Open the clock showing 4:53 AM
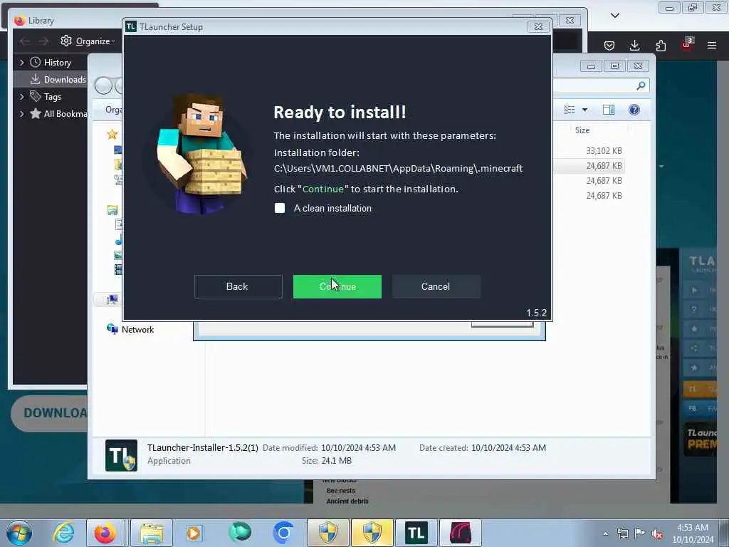The width and height of the screenshot is (729, 547). [x=692, y=533]
